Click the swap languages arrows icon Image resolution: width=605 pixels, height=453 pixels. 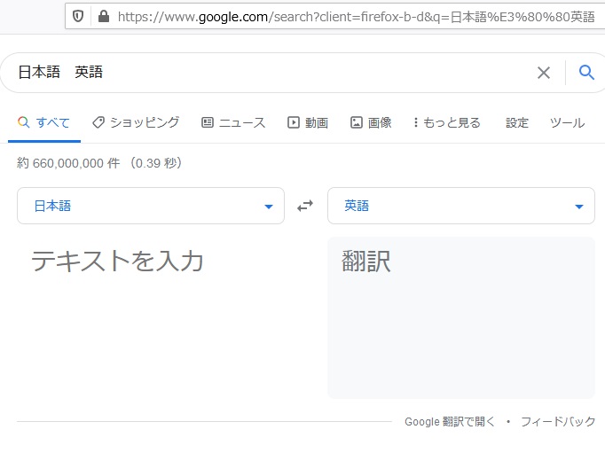click(305, 206)
